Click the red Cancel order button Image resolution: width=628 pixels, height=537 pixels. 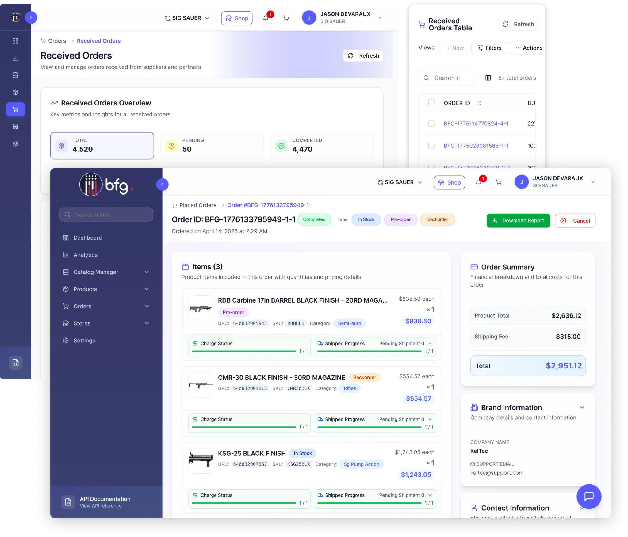click(x=575, y=220)
